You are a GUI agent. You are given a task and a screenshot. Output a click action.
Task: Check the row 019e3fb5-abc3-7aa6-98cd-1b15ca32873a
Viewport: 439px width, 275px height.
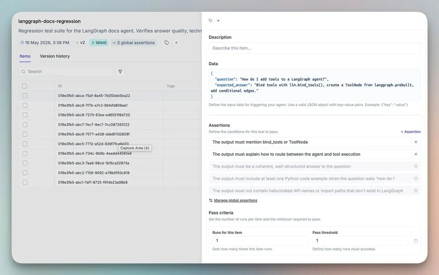tap(25, 163)
